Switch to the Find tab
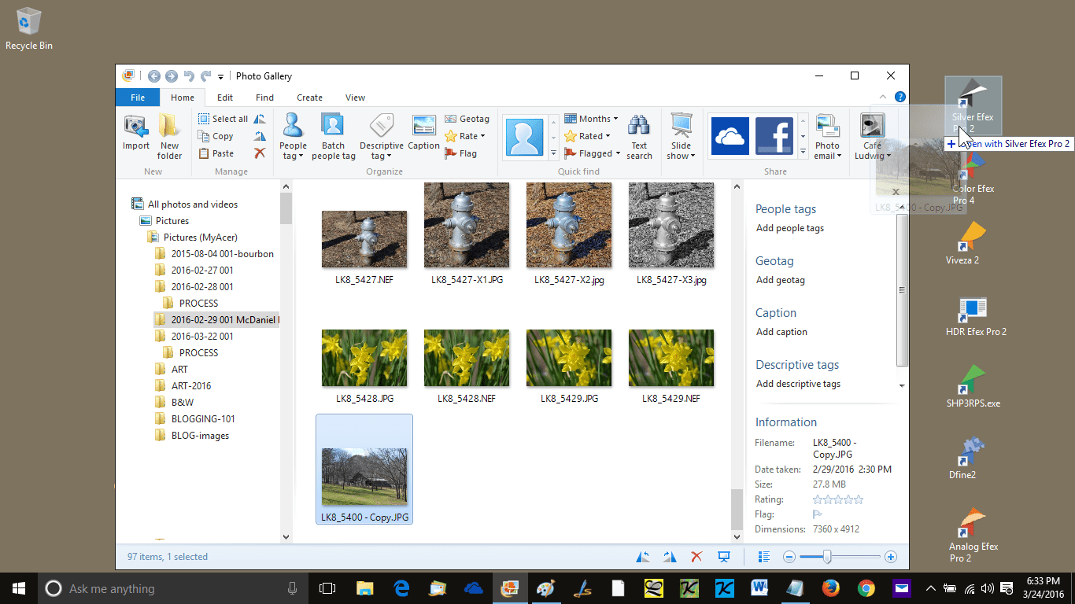This screenshot has width=1075, height=604. (x=264, y=98)
